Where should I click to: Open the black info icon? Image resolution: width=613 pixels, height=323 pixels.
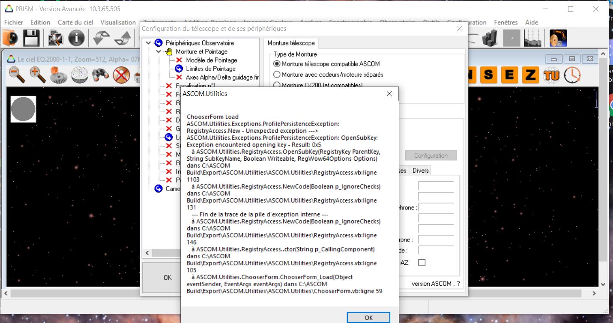click(x=76, y=39)
